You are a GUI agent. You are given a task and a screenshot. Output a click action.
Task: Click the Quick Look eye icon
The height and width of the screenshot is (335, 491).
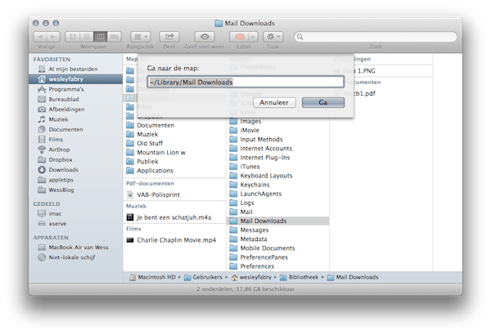tap(205, 37)
